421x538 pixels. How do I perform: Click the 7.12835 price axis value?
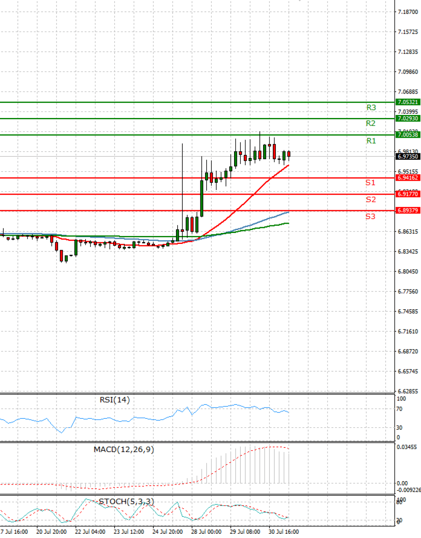pos(408,52)
